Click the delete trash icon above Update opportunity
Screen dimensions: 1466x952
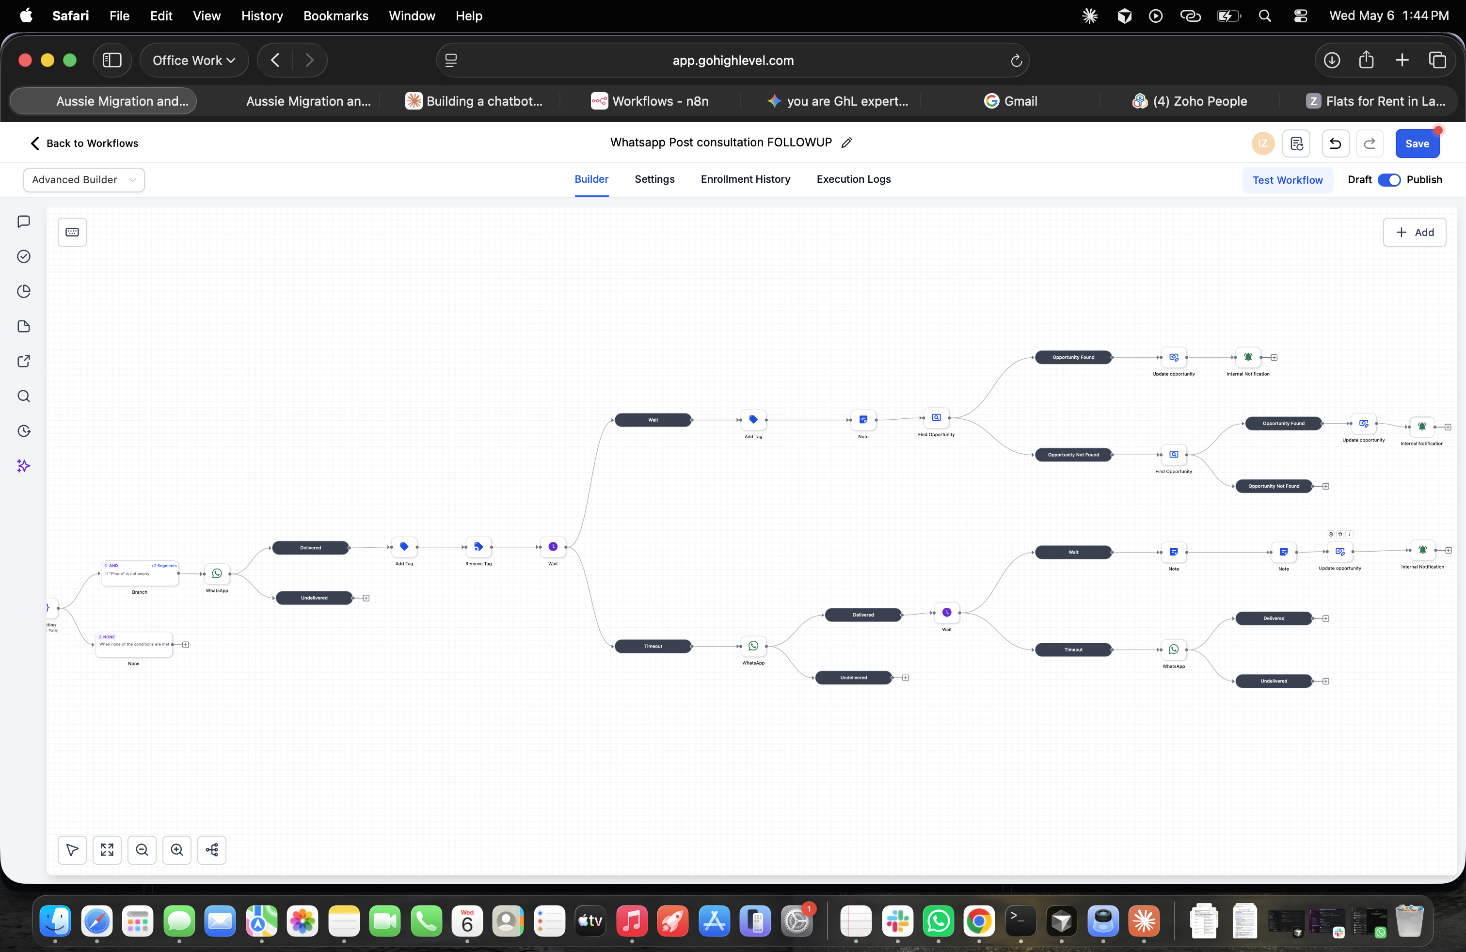(1340, 535)
